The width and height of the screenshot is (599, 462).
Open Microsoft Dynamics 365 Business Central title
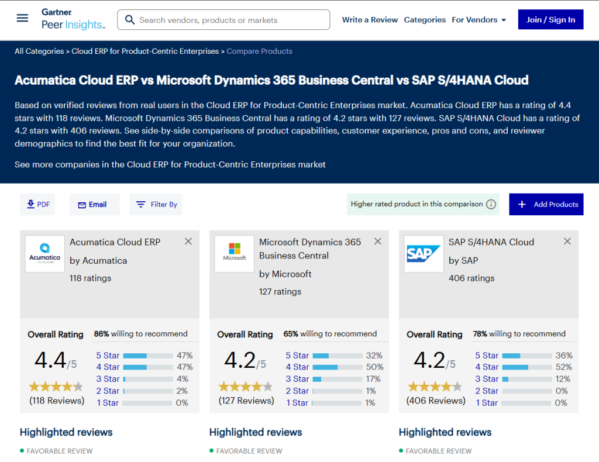(x=310, y=249)
